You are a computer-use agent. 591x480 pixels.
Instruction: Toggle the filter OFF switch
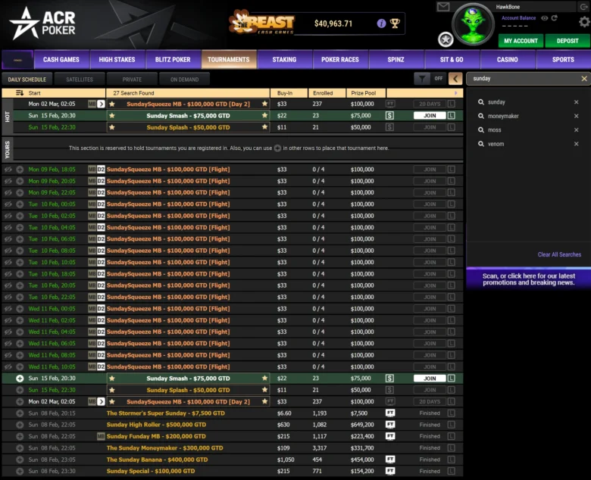(439, 79)
